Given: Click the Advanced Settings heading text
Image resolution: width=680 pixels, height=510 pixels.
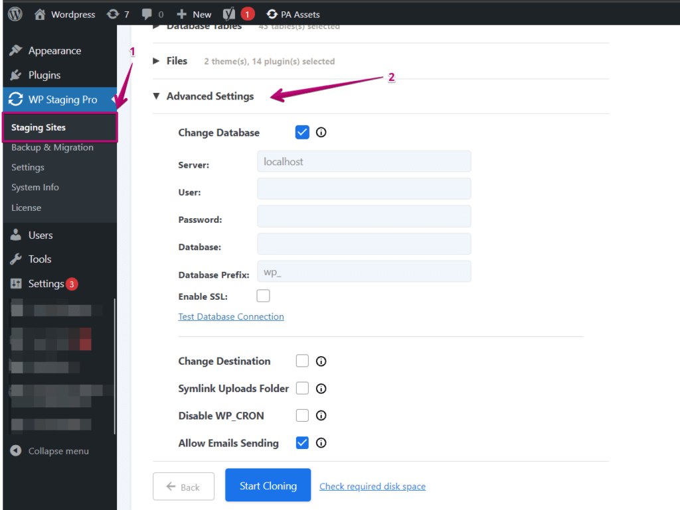Looking at the screenshot, I should pos(211,96).
